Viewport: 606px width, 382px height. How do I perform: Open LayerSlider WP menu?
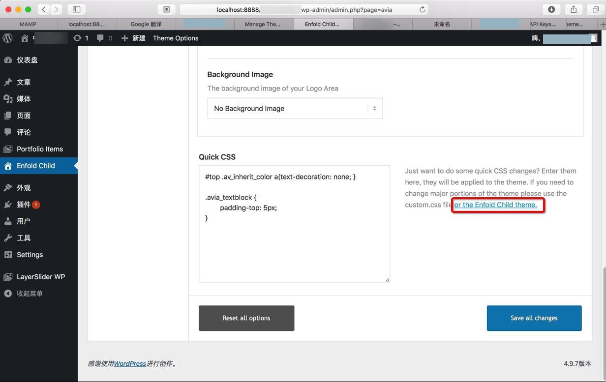39,277
